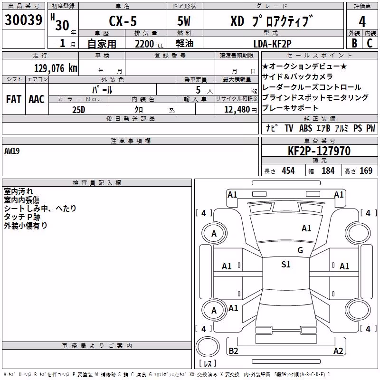Select the ABS equipment label
380x380 pixels.
[x=305, y=128]
